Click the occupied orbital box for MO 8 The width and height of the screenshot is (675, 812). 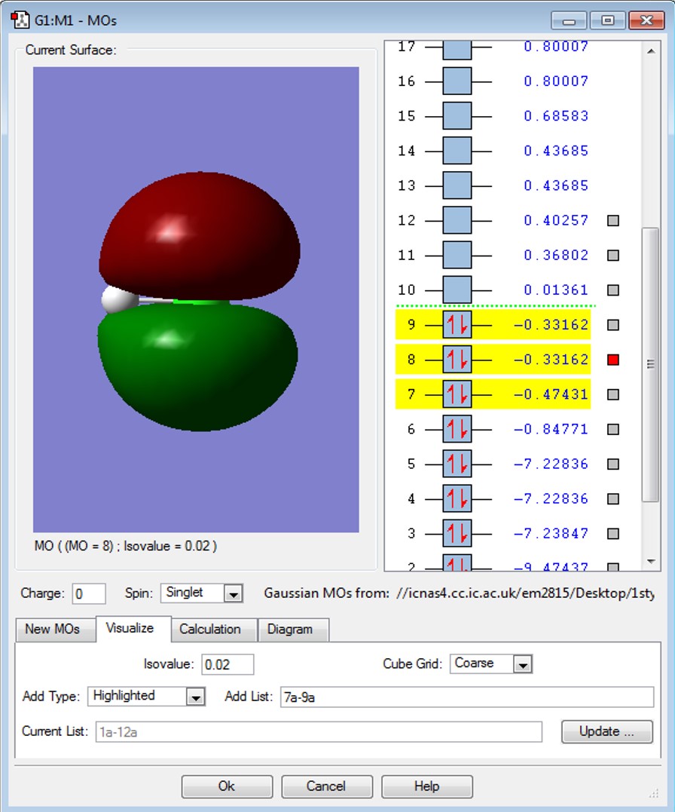(457, 360)
